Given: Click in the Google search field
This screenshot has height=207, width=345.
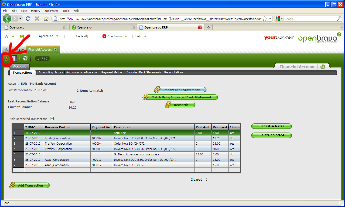Looking at the screenshot, I should (310, 19).
